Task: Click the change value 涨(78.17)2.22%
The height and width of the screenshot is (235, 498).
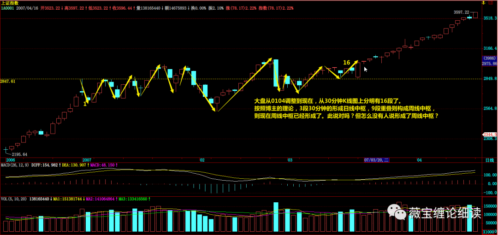Action: 241,8
